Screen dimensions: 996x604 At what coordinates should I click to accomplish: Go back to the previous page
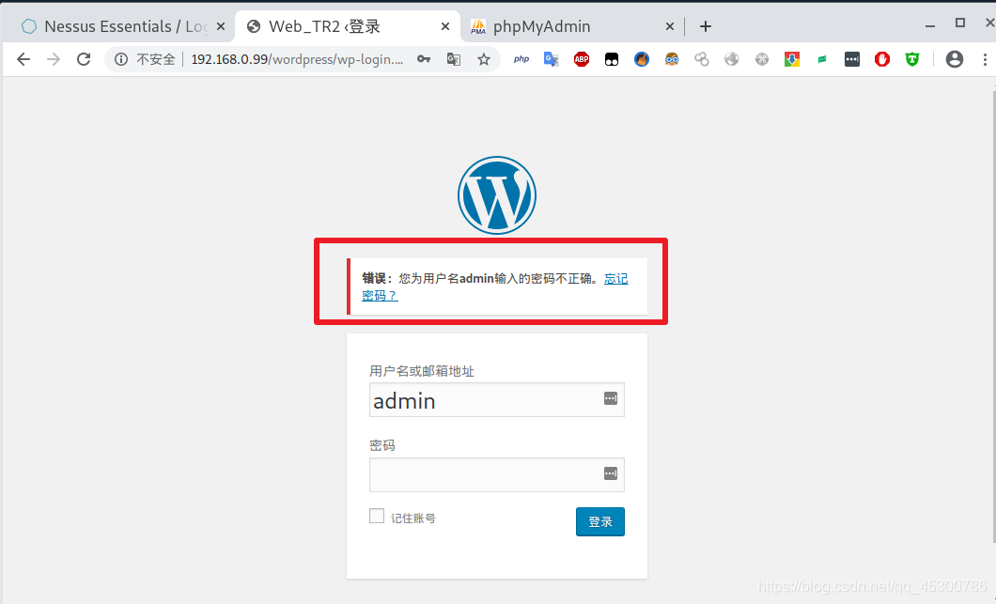[23, 59]
